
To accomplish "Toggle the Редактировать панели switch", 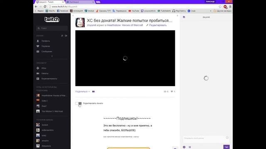I will (79, 103).
